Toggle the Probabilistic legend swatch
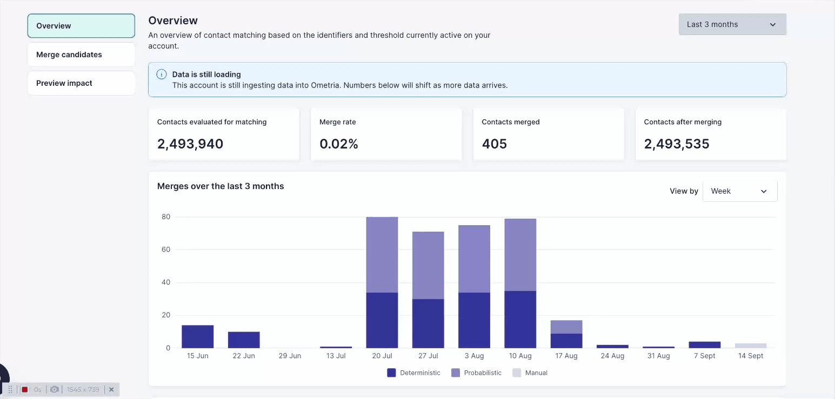The width and height of the screenshot is (835, 399). point(456,373)
